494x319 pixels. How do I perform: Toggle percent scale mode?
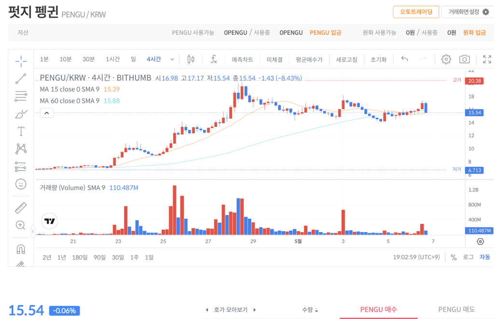453,257
